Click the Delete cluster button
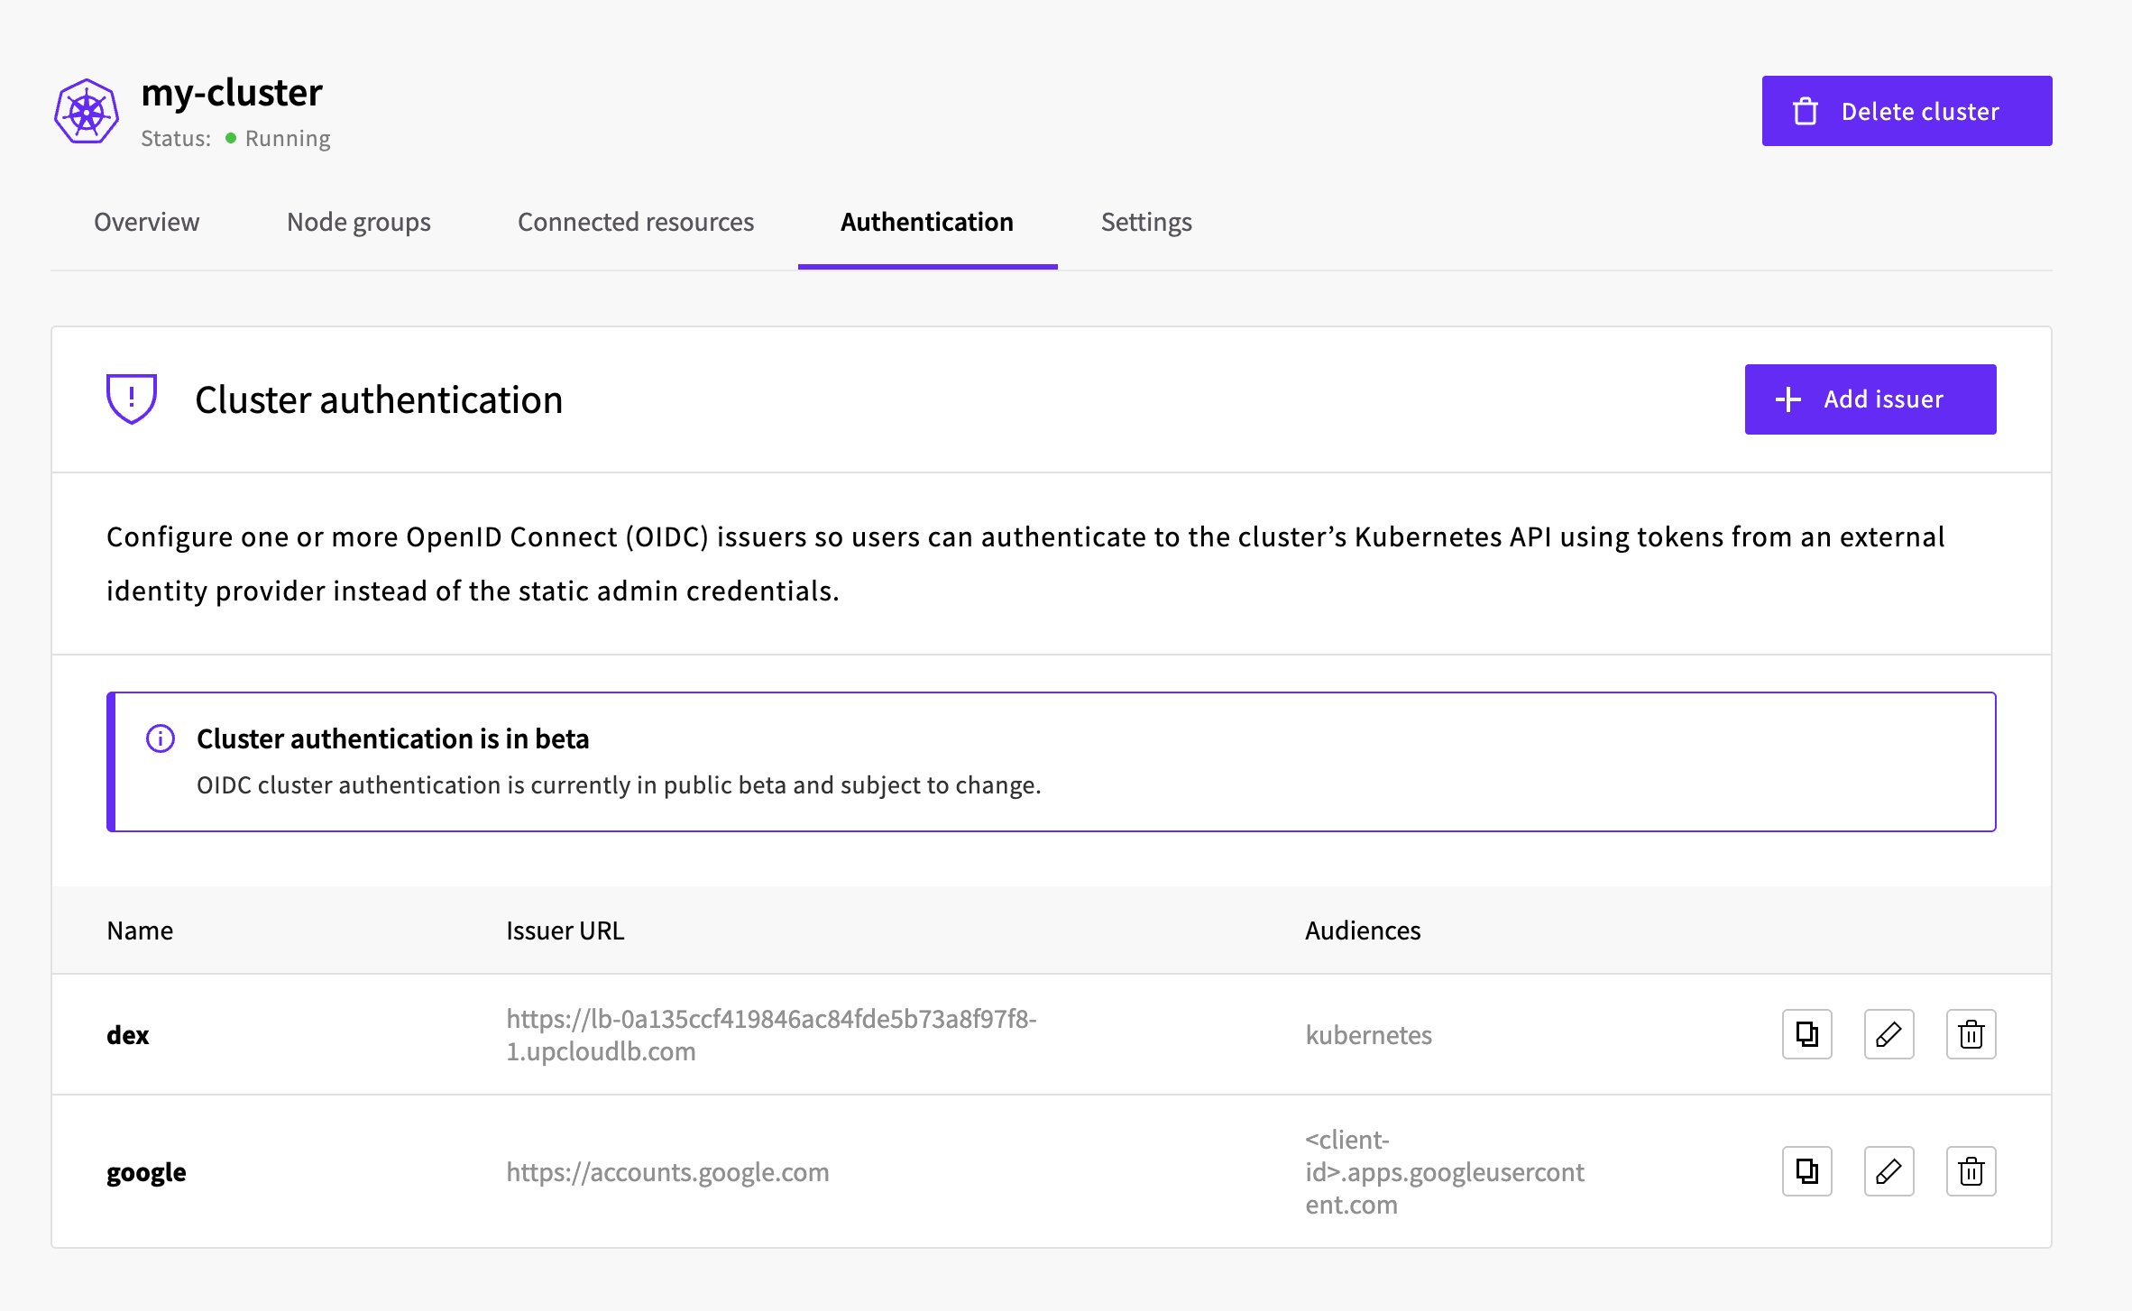Image resolution: width=2132 pixels, height=1311 pixels. tap(1907, 111)
